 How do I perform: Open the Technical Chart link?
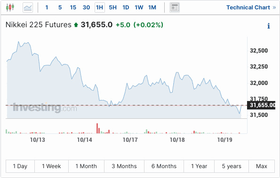[x=251, y=8]
